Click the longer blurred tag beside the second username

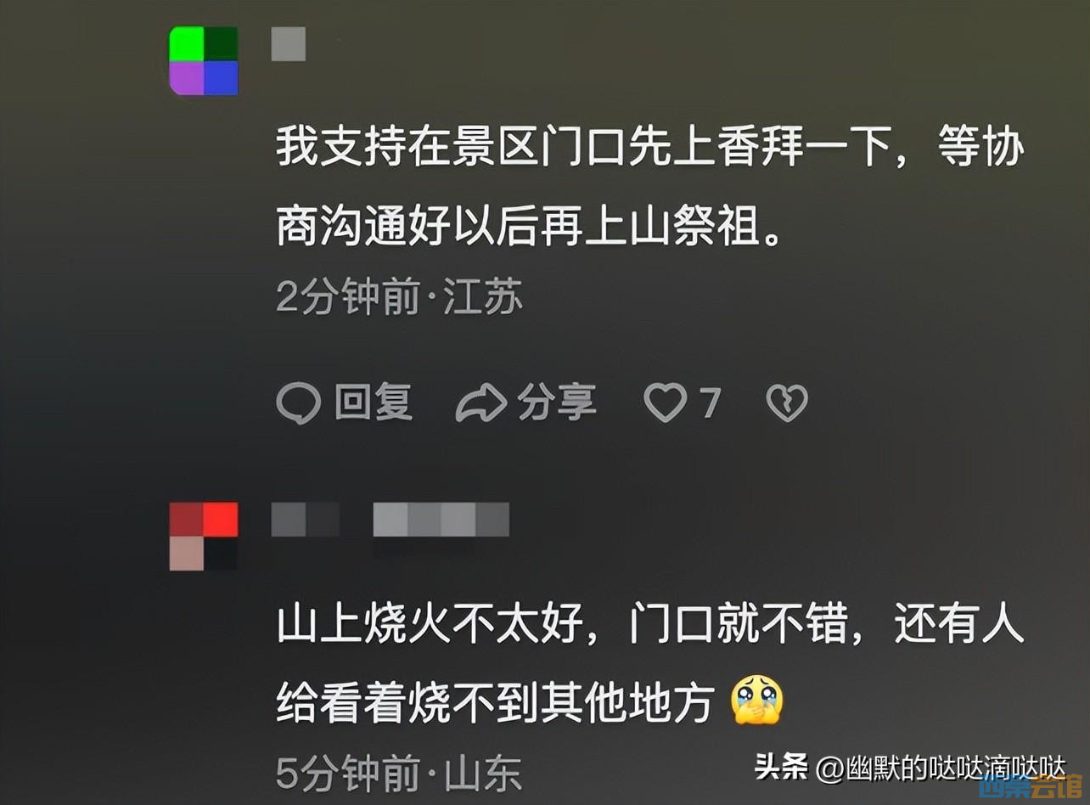[441, 519]
